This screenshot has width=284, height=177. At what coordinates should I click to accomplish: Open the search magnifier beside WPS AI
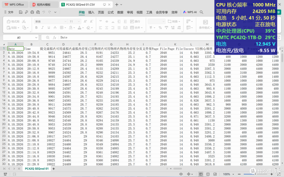pos(201,12)
